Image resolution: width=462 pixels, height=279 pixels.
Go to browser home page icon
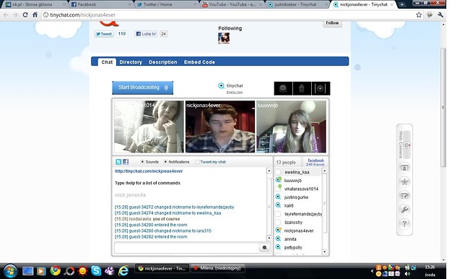pos(35,14)
